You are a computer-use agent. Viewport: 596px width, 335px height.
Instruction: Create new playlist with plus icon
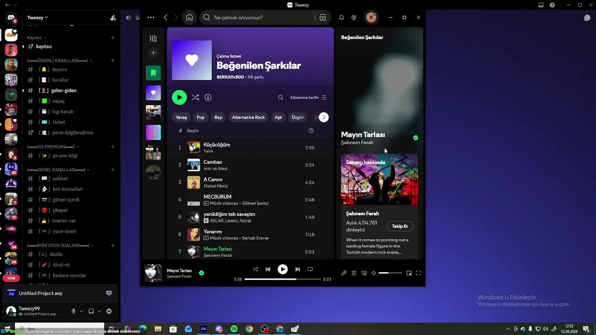point(153,53)
